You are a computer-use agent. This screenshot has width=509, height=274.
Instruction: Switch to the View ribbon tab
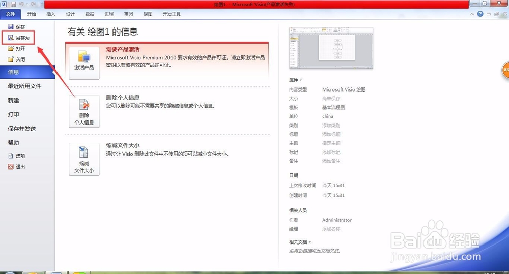[148, 14]
